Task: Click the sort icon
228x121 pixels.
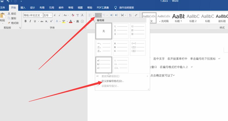Action: [x=130, y=15]
